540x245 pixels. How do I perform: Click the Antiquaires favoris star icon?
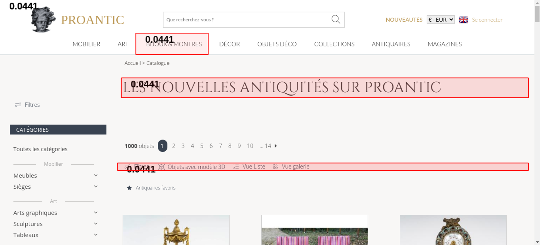(129, 188)
